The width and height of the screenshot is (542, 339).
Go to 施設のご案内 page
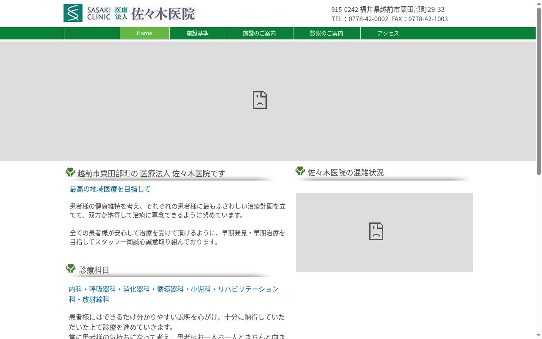[260, 33]
